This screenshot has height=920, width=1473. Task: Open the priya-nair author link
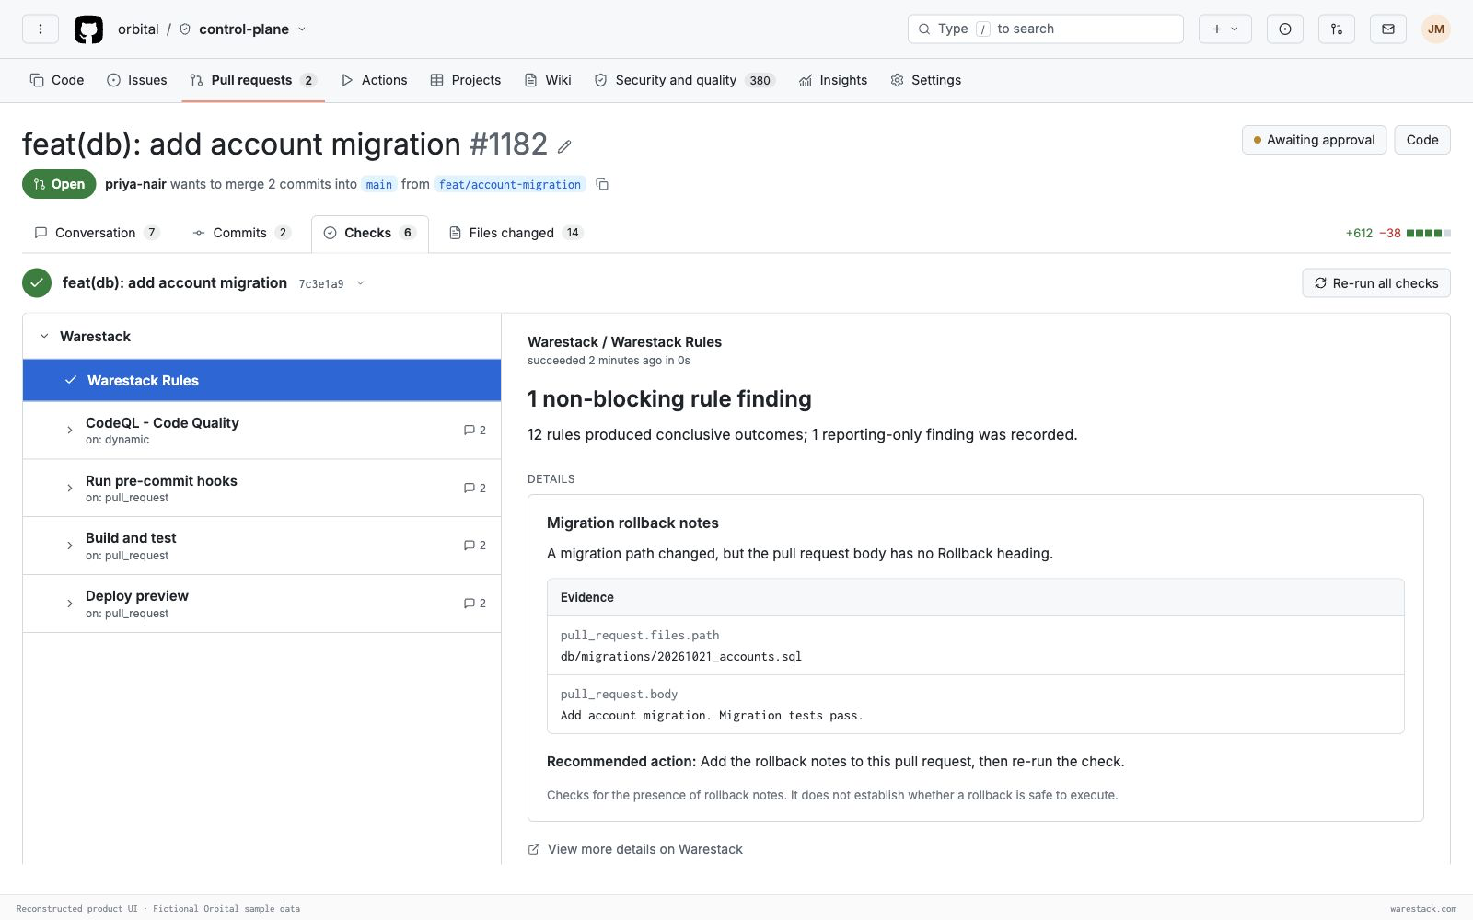click(x=135, y=184)
